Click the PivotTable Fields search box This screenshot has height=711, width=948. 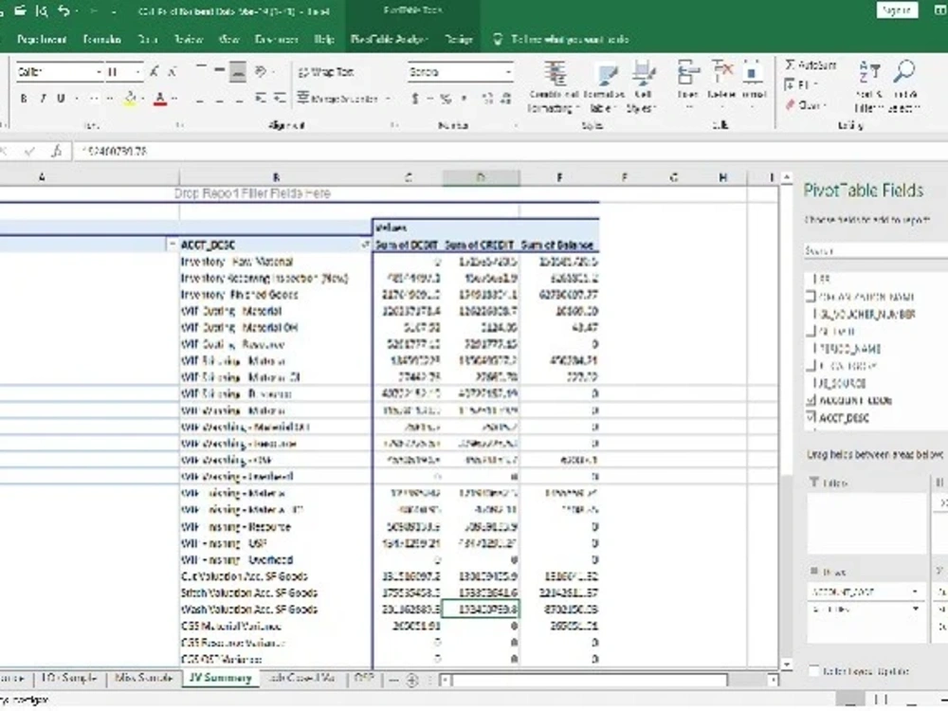pyautogui.click(x=875, y=250)
